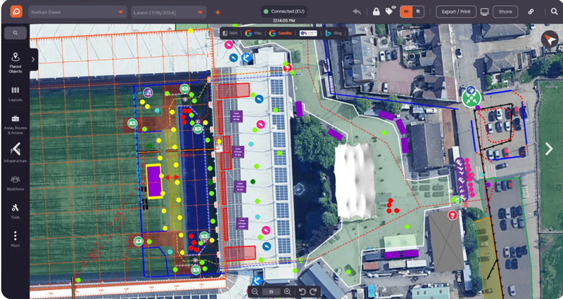Click the magnifier search icon top right
Image resolution: width=563 pixels, height=299 pixels.
[x=555, y=12]
